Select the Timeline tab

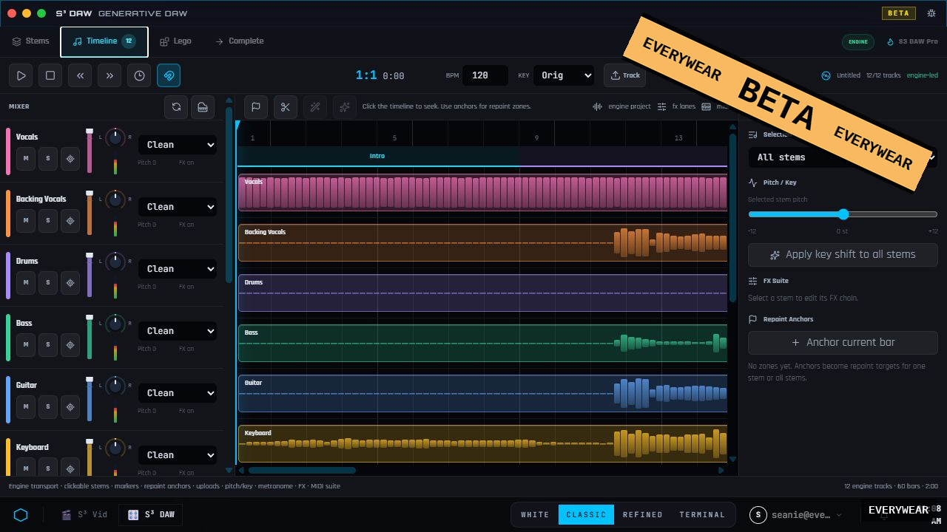click(104, 42)
